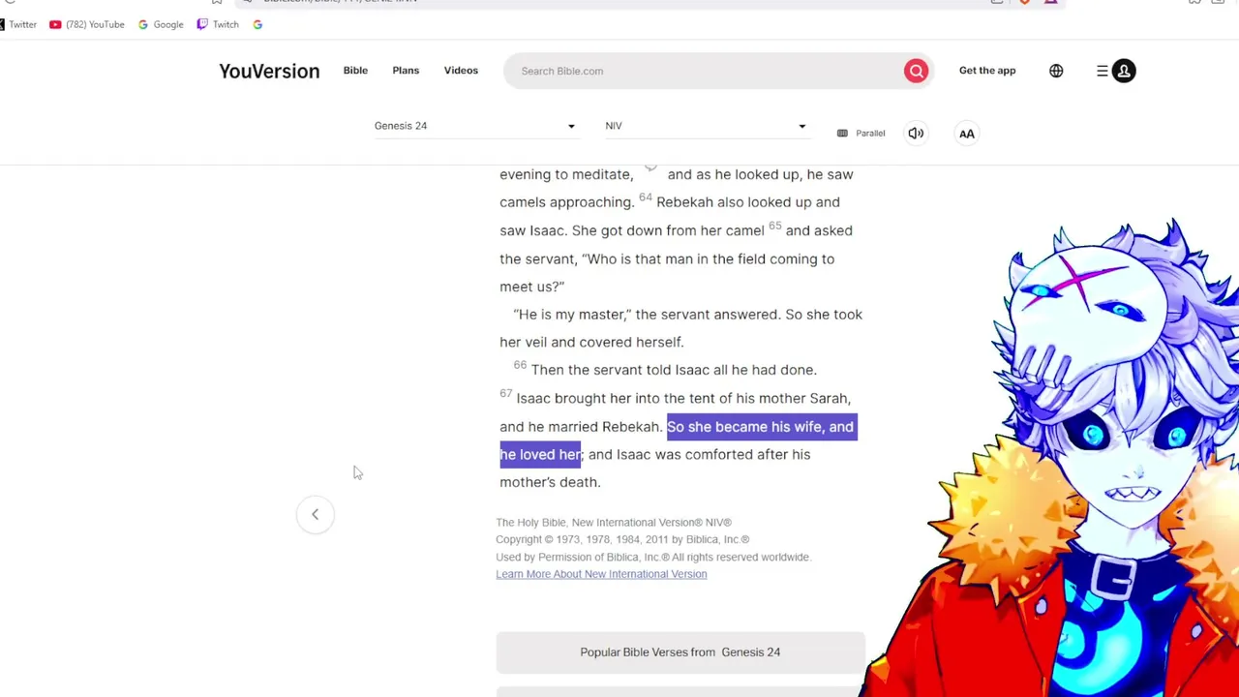Click verse 65 number
Viewport: 1239px width, 697px height.
click(x=774, y=226)
